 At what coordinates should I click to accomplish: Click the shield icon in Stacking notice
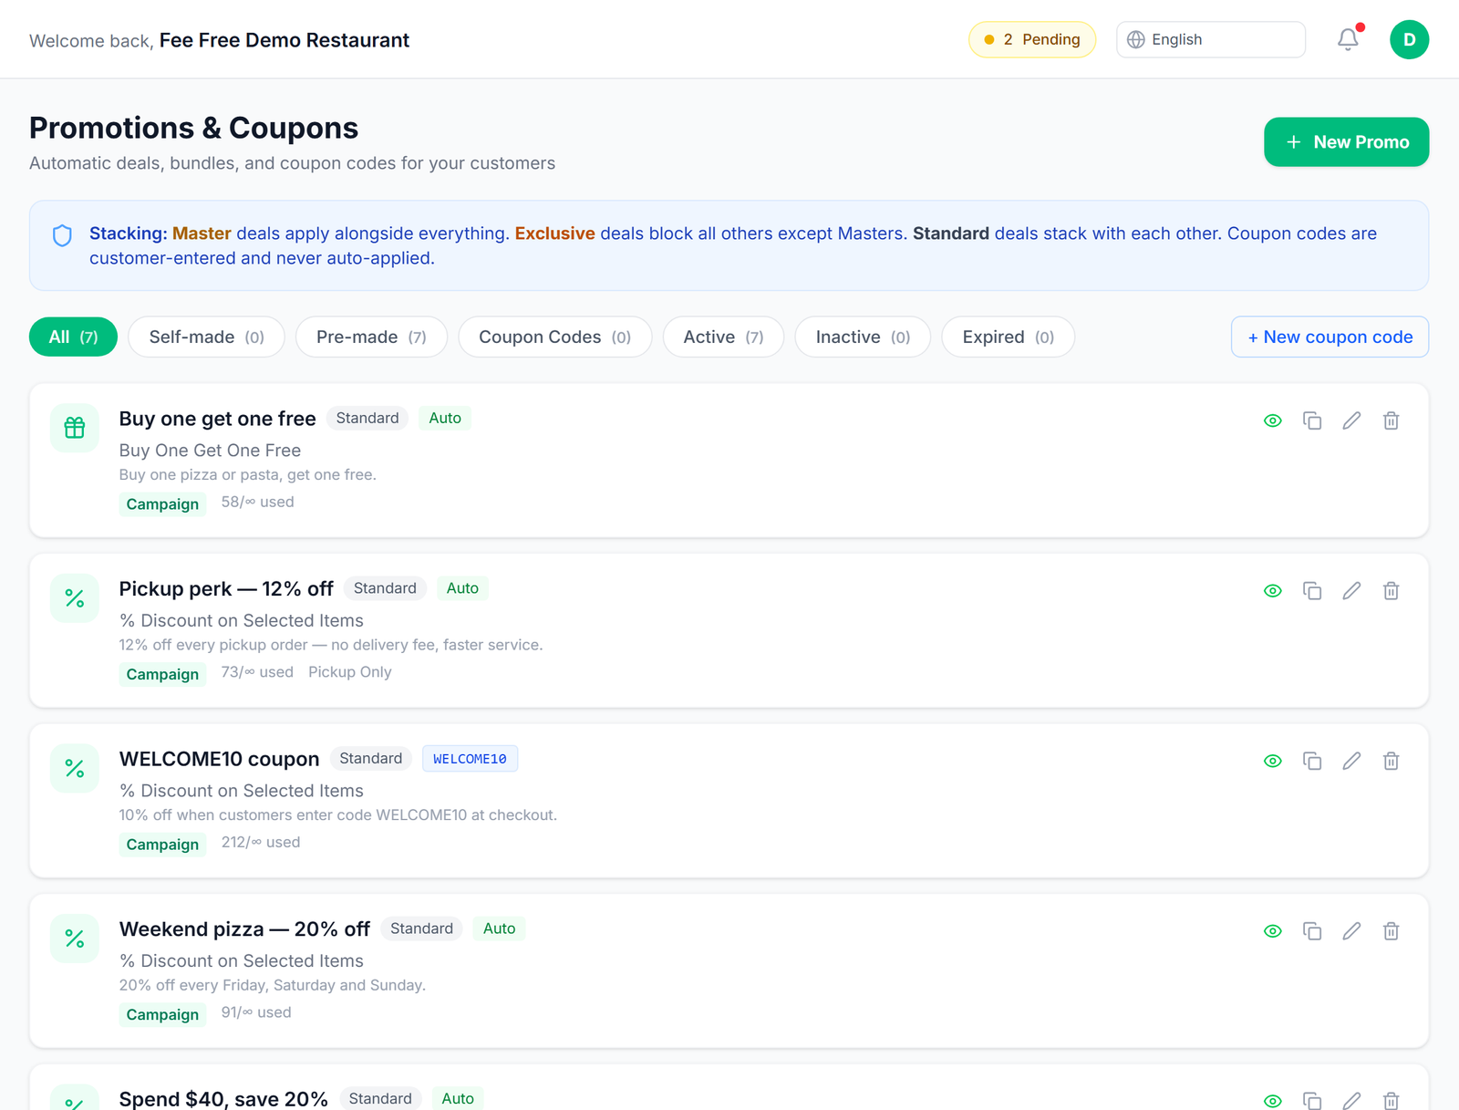point(62,236)
